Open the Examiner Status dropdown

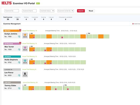[47, 11]
